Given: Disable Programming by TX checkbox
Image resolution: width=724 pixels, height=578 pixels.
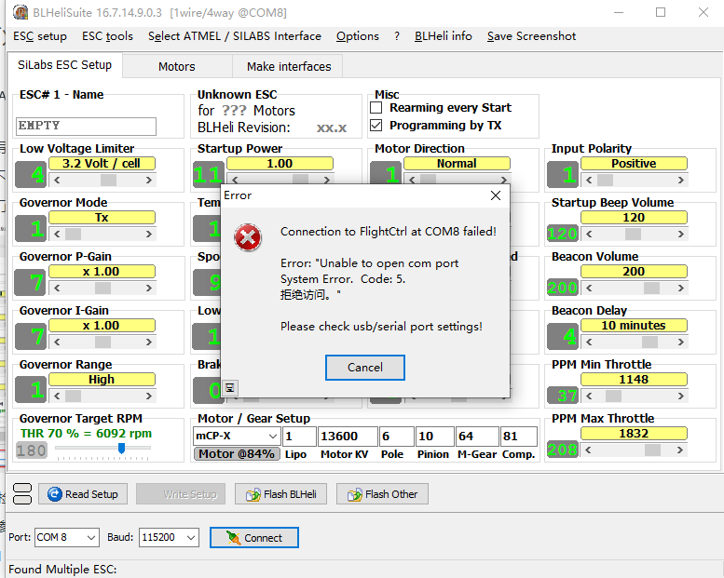Looking at the screenshot, I should pyautogui.click(x=376, y=125).
